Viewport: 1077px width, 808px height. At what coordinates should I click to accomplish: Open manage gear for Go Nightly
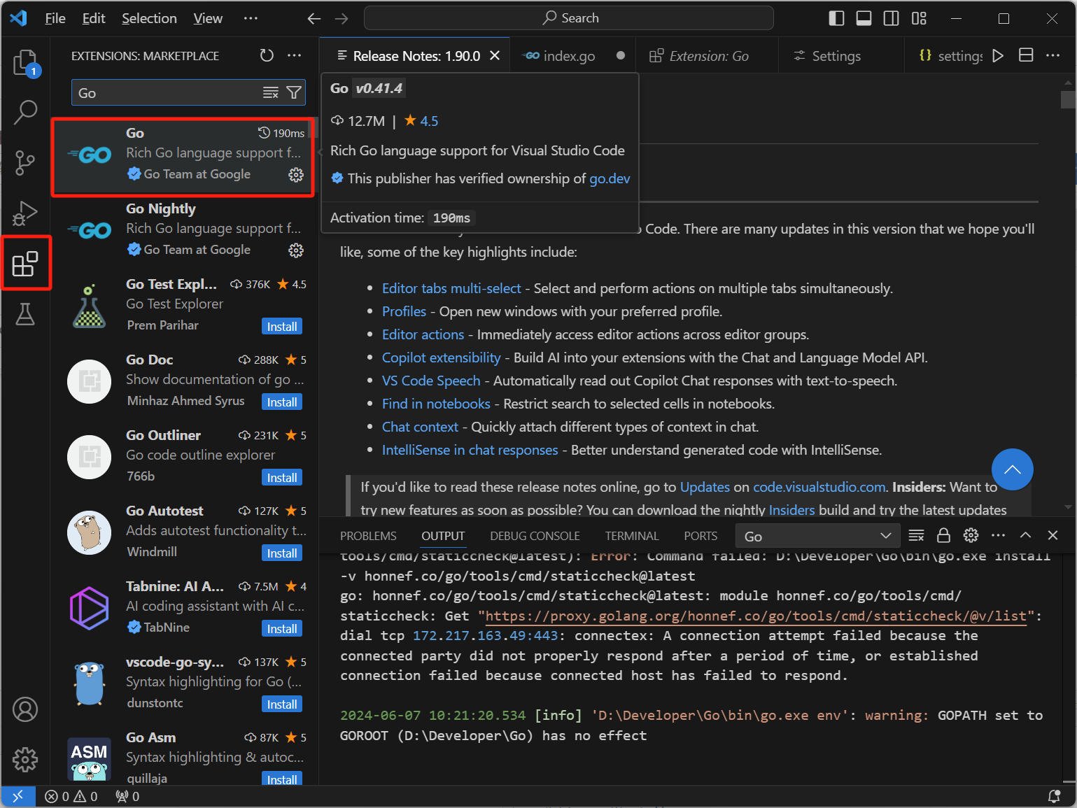coord(296,250)
